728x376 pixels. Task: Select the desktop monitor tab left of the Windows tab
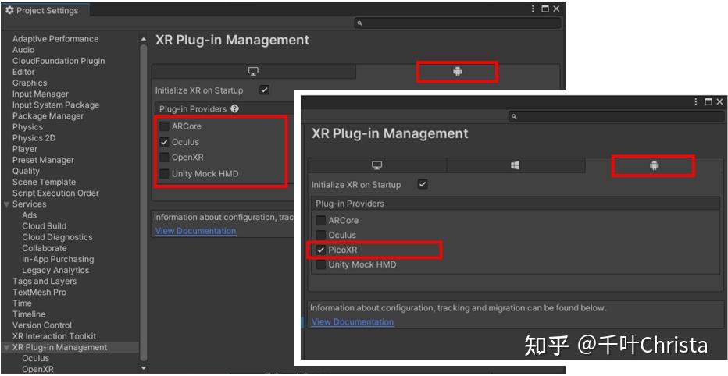376,165
